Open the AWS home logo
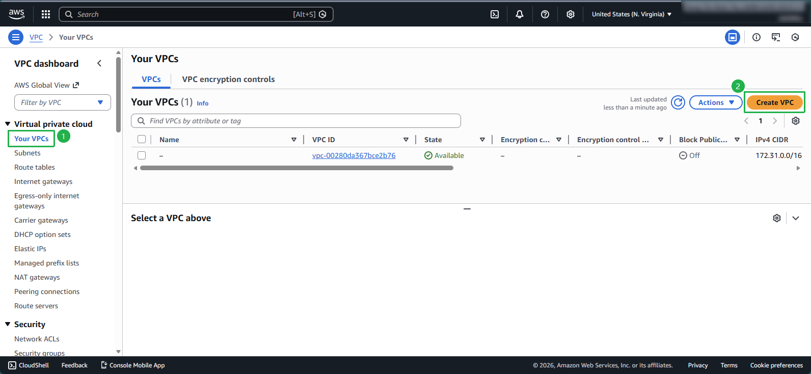This screenshot has width=811, height=374. [16, 14]
